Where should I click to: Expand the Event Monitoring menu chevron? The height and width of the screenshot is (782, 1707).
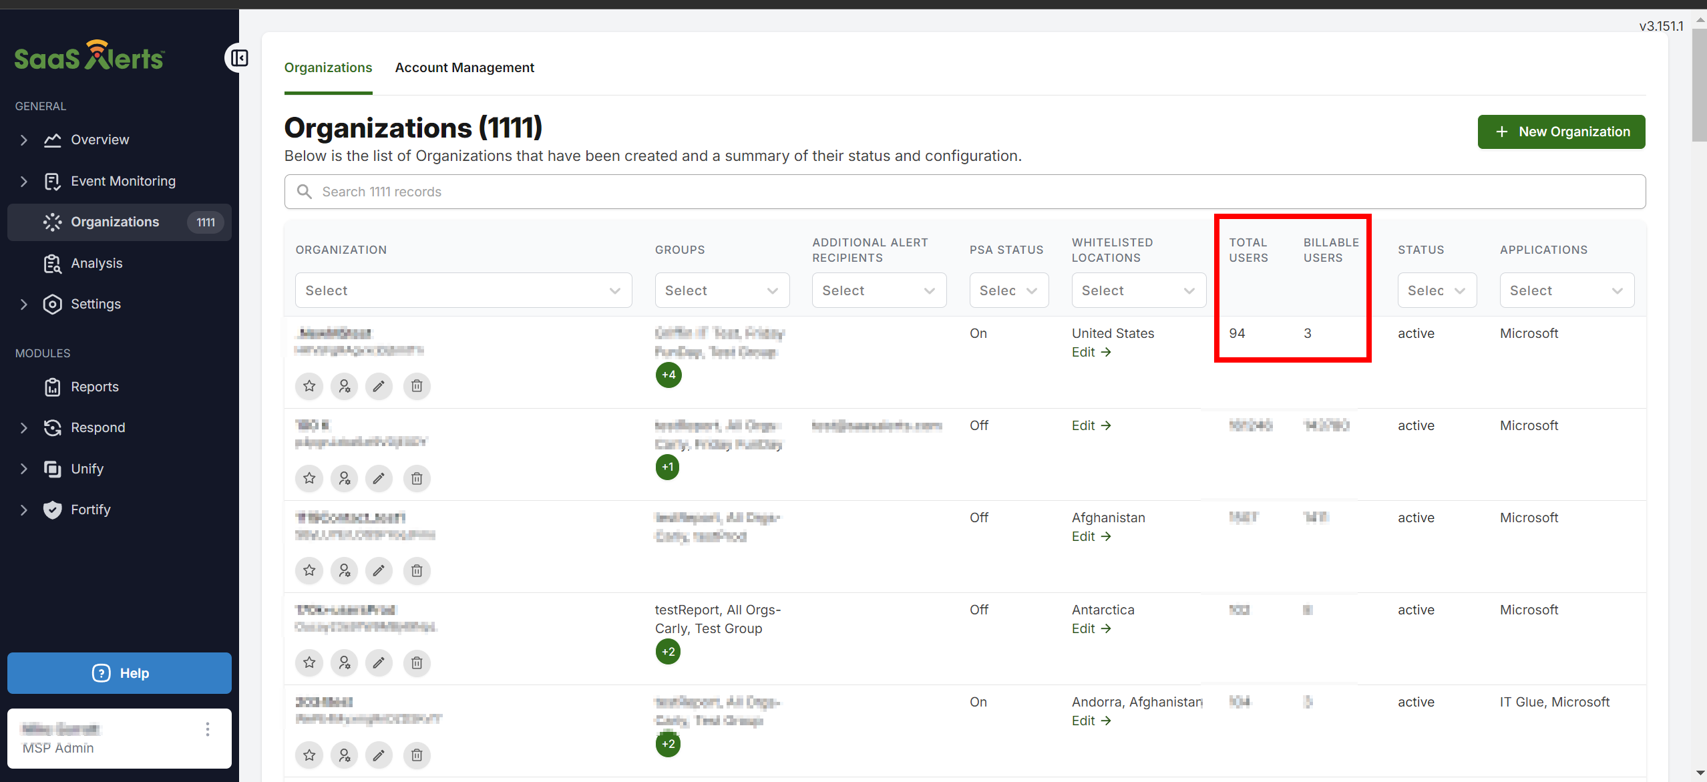(24, 181)
